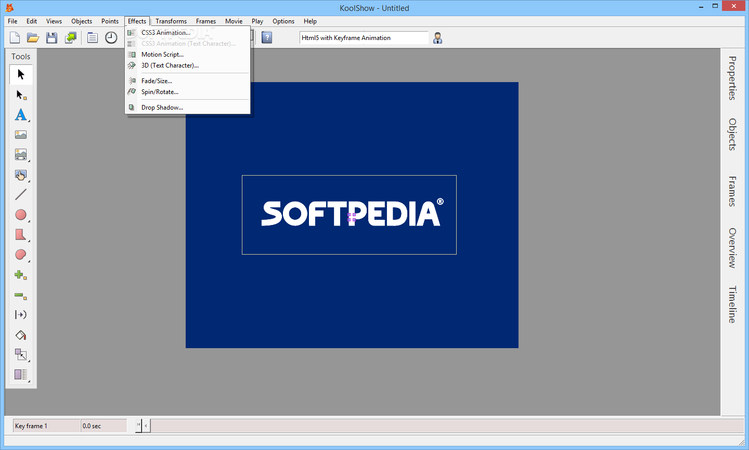Choose Drop Shadow... effect
This screenshot has height=450, width=749.
pos(188,108)
